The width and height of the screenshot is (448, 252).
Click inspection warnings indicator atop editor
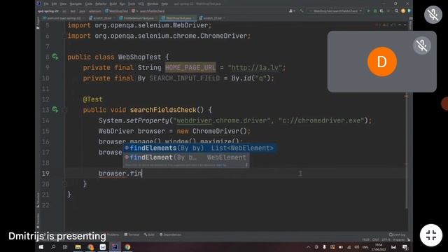pos(386,25)
